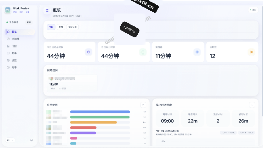Click the purple 4m app usage bar
The height and width of the screenshot is (148, 263).
click(83, 133)
